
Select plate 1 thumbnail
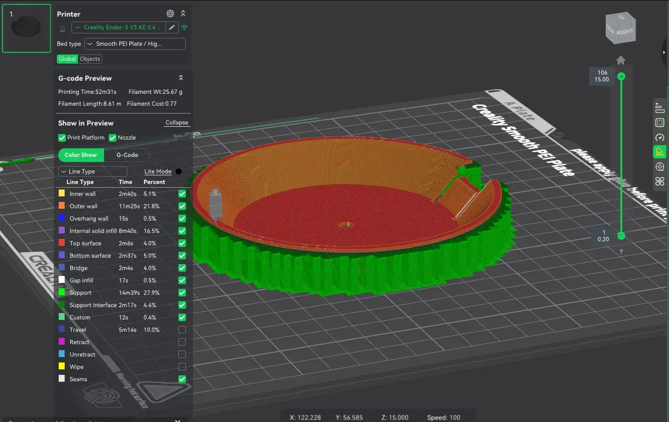[x=27, y=28]
